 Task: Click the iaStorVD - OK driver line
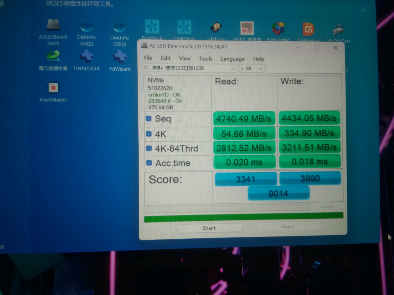pos(164,95)
